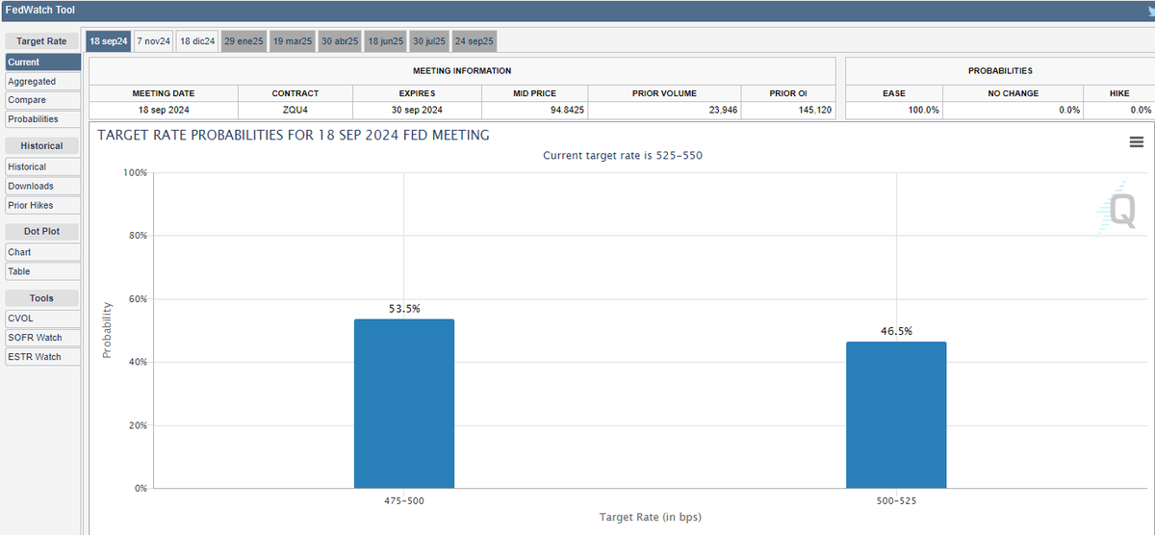Click the 475-500 probability bar
1155x535 pixels.
403,404
